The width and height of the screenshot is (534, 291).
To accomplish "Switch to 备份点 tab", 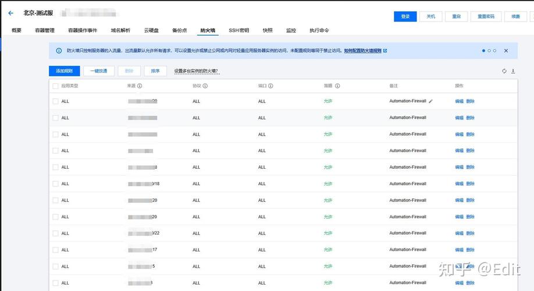I will click(x=180, y=30).
